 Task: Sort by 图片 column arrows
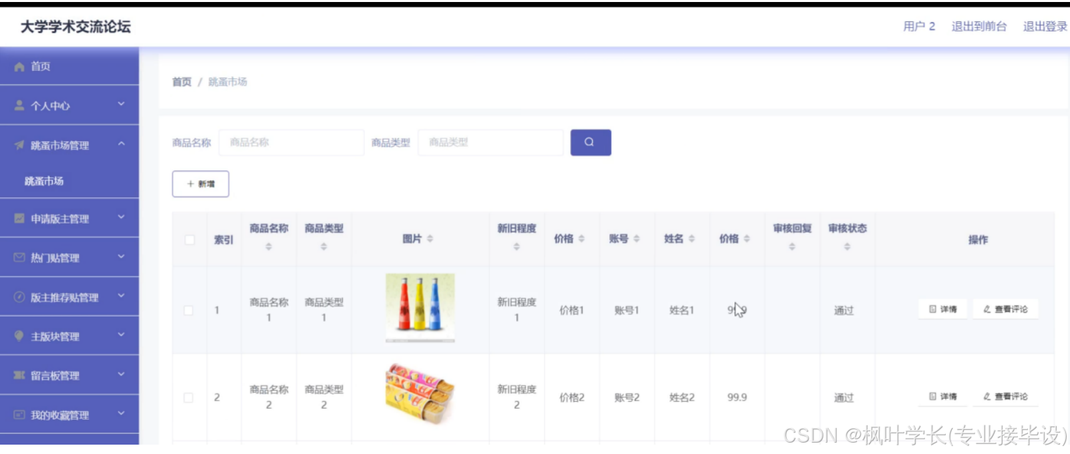coord(430,239)
